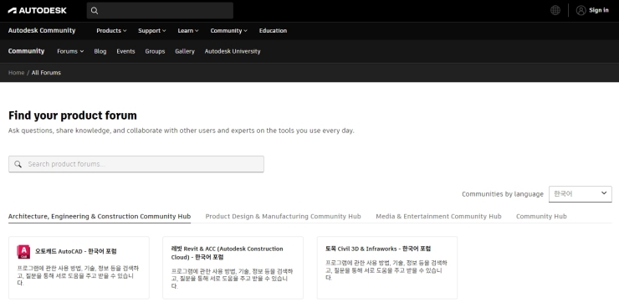Select Architecture, Engineering & Construction Community Hub tab

(100, 217)
